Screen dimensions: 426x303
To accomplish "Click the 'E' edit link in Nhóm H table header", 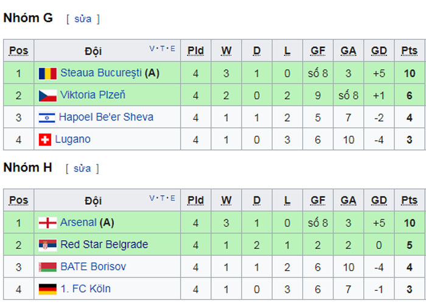I will pyautogui.click(x=172, y=198).
